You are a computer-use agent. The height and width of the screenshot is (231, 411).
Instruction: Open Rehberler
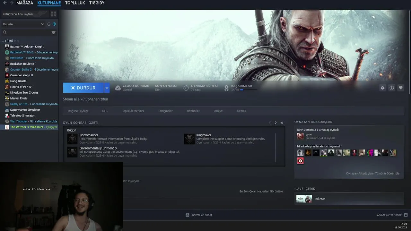click(193, 111)
